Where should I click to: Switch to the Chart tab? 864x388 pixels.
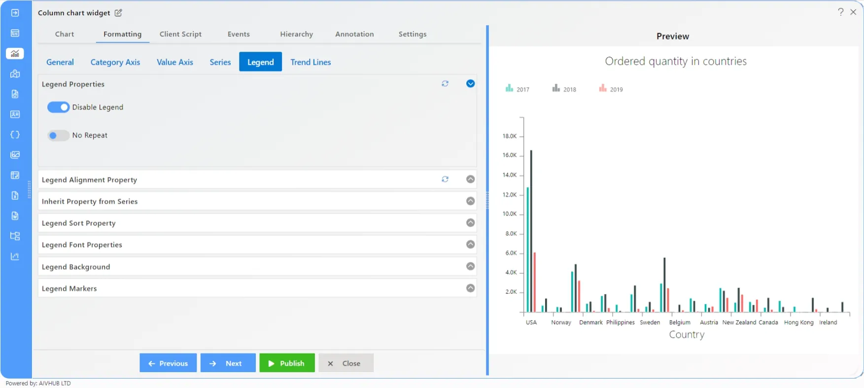click(65, 34)
